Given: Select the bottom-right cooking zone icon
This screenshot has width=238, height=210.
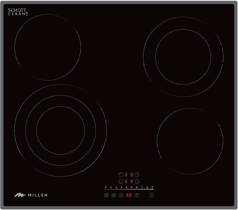Looking at the screenshot, I should click(137, 181).
